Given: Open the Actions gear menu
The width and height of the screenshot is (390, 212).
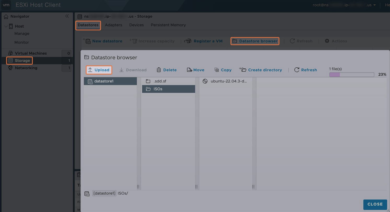Looking at the screenshot, I should click(336, 41).
